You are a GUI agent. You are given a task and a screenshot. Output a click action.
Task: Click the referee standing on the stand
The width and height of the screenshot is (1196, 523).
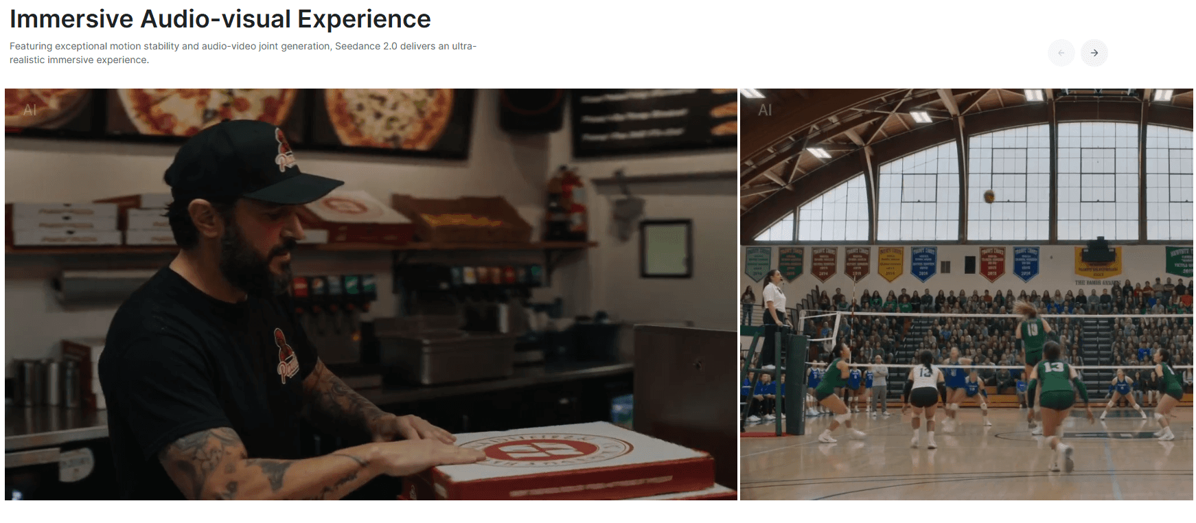775,302
